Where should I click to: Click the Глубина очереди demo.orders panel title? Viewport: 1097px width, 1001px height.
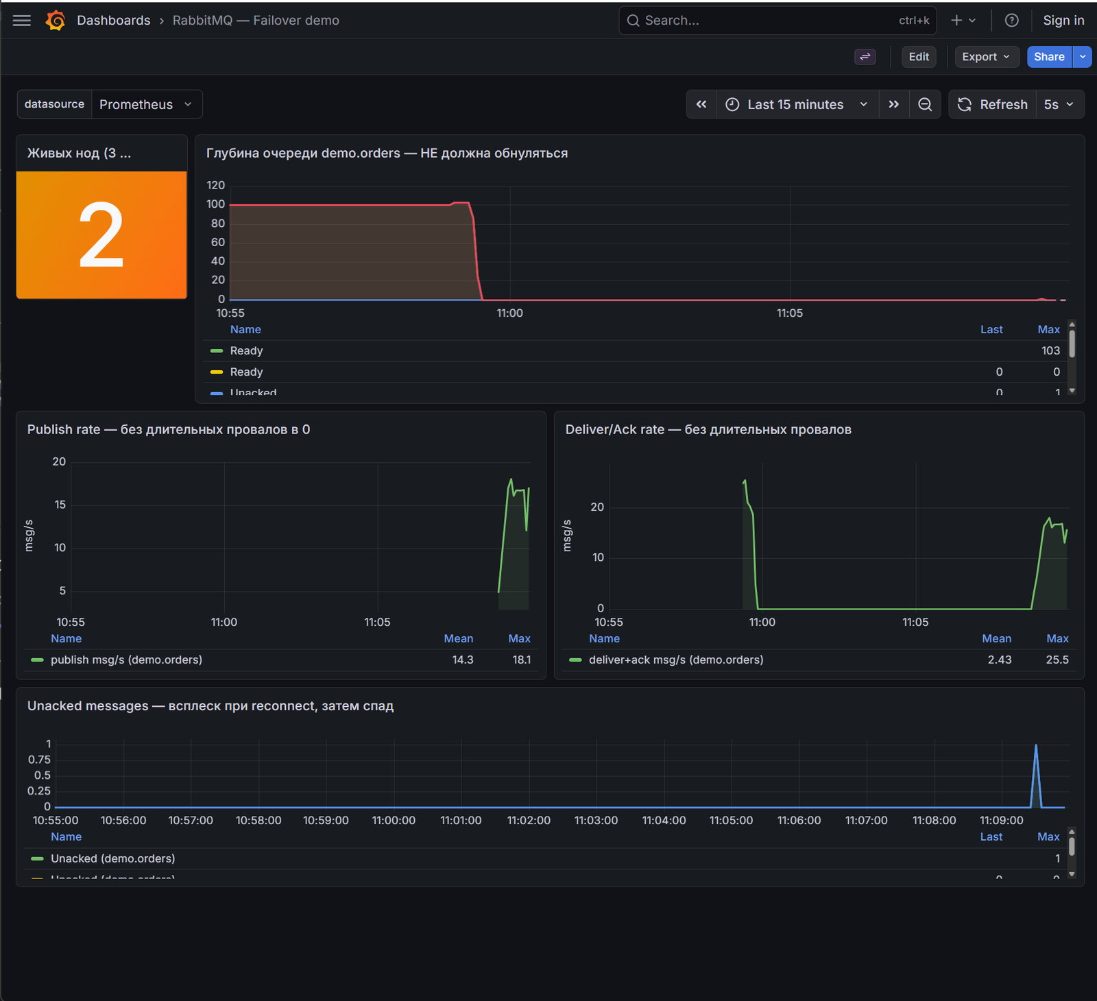[x=387, y=153]
